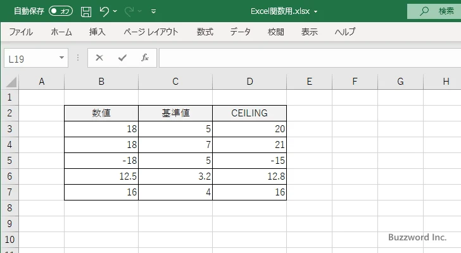Select column B header
This screenshot has height=253, width=461.
101,82
